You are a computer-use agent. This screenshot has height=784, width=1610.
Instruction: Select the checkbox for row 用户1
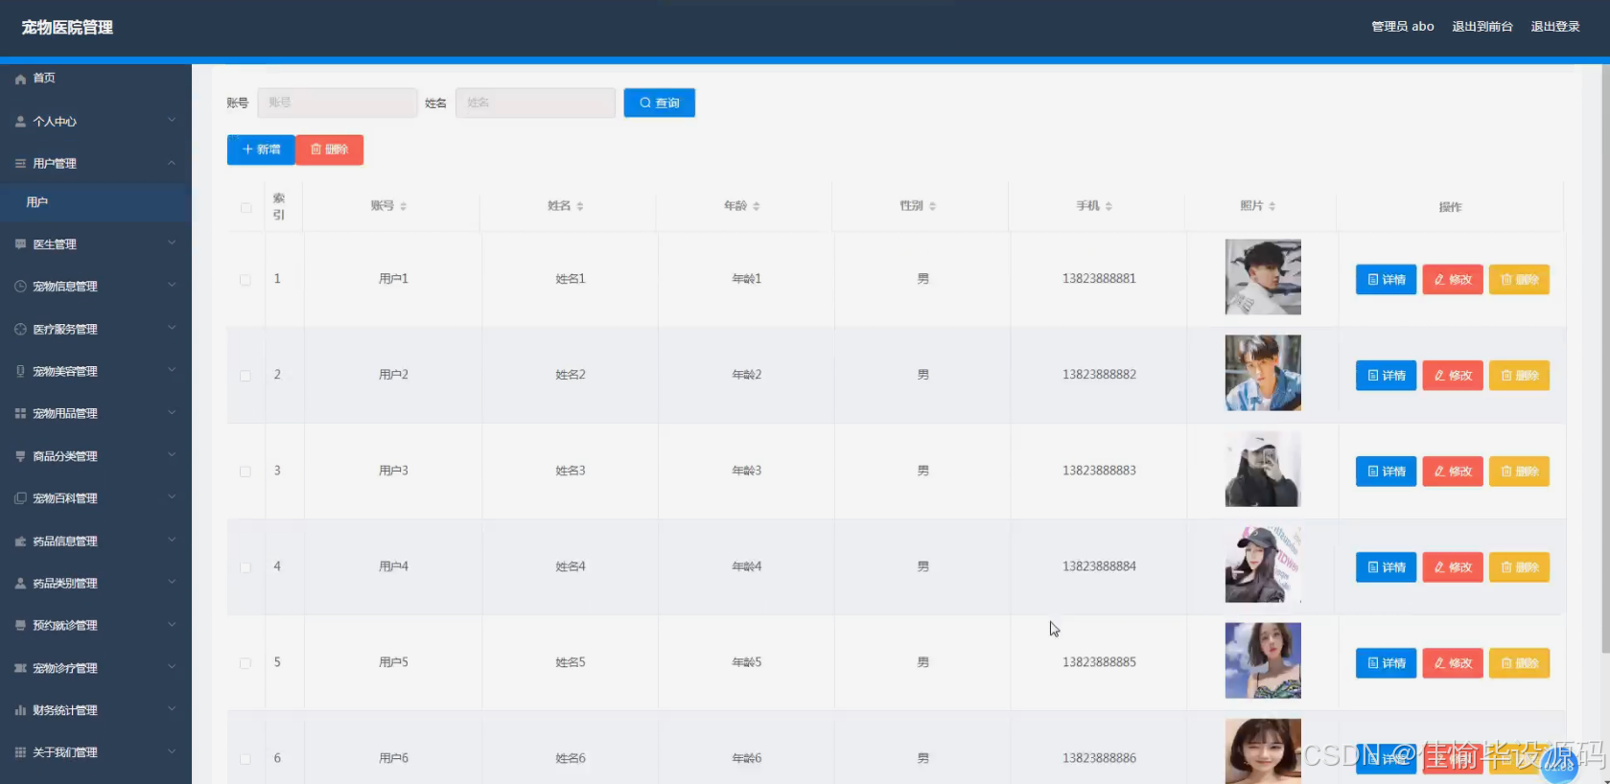point(245,280)
